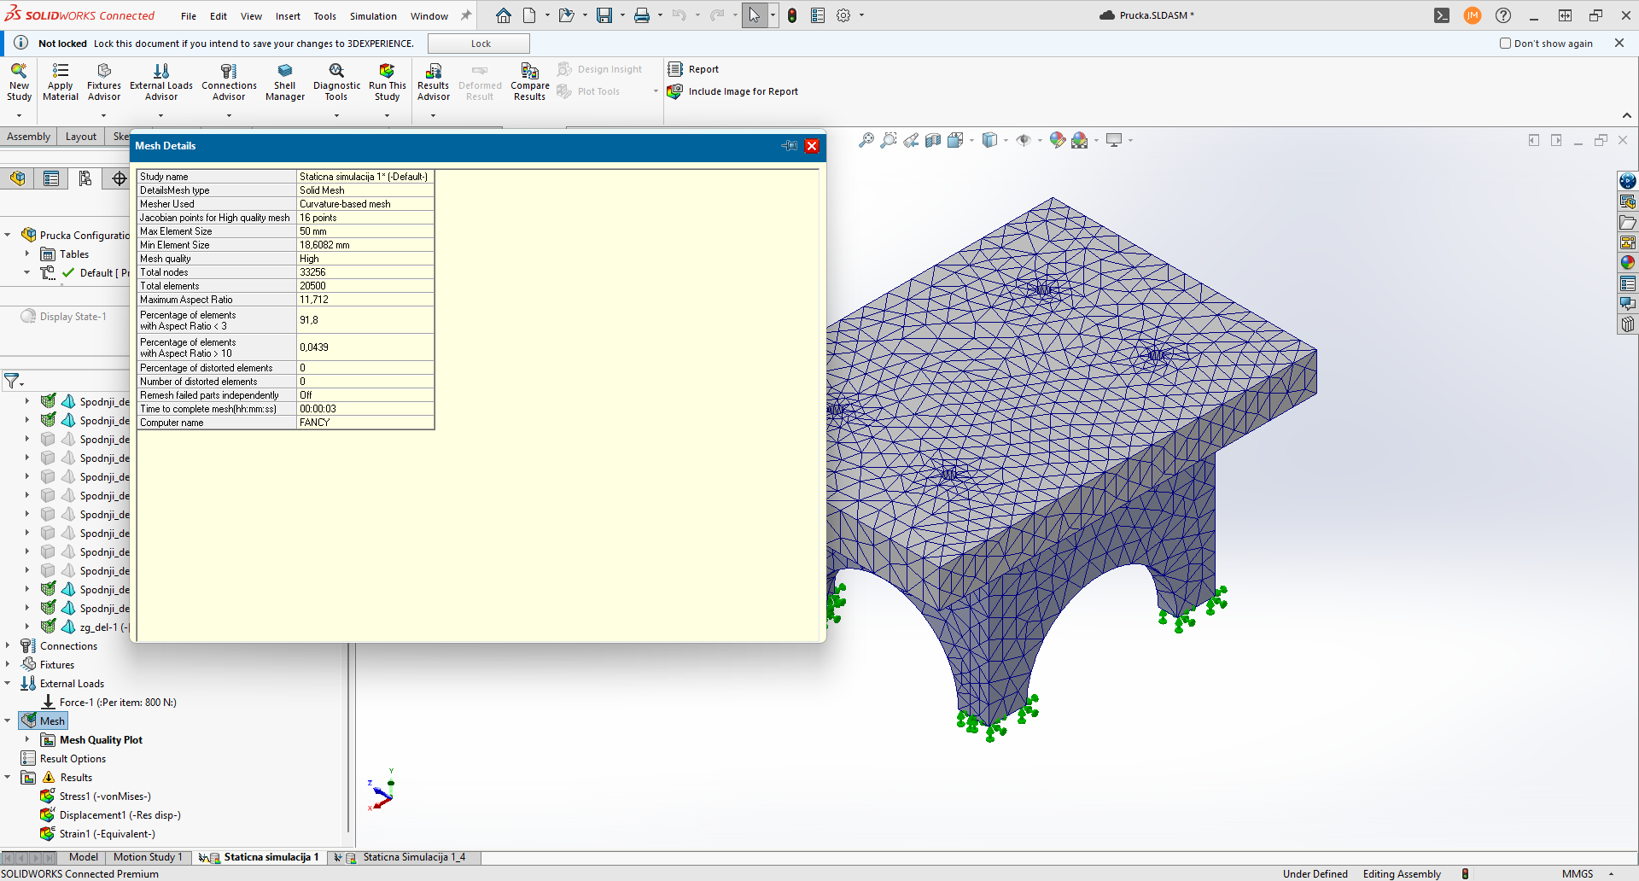
Task: Open the Insert menu
Action: pos(288,16)
